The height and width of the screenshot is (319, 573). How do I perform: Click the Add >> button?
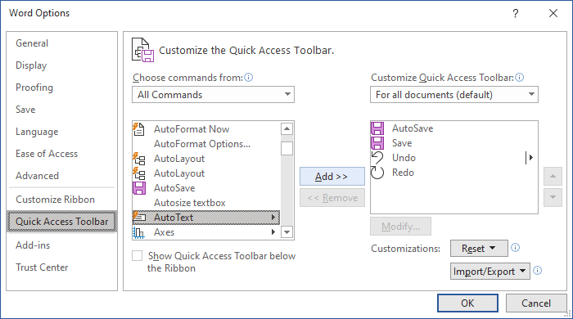332,177
